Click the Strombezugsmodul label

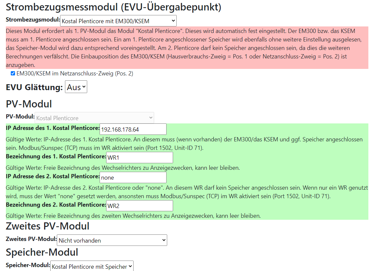(33, 20)
